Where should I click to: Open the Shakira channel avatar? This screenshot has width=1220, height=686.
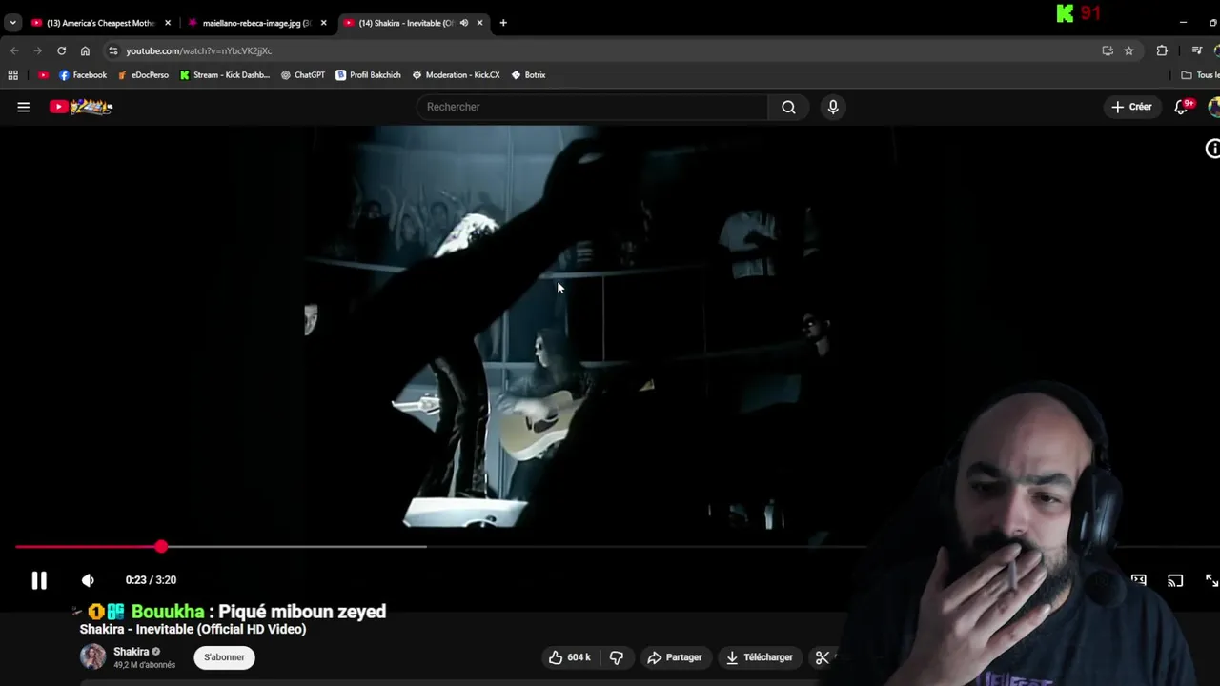click(x=92, y=656)
